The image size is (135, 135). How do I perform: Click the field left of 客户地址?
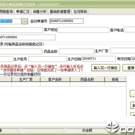(x=21, y=30)
